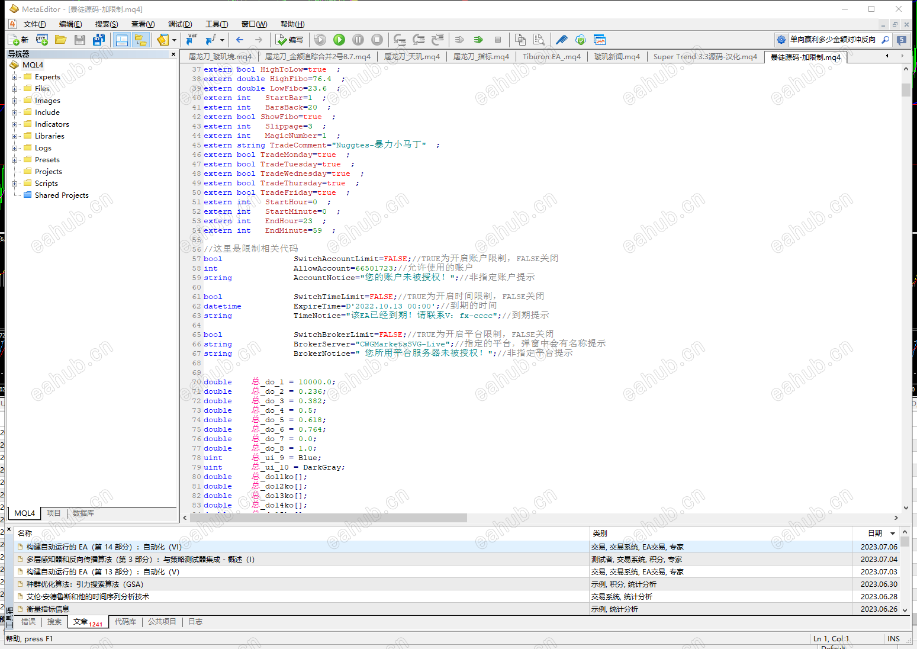Expand the Indicators folder
Viewport: 917px width, 649px height.
[15, 124]
